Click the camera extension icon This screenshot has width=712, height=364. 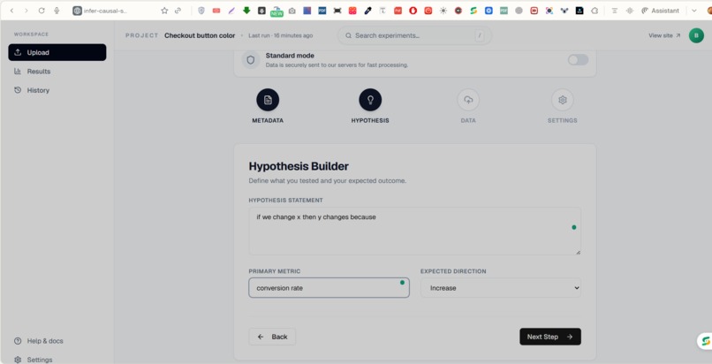(x=292, y=11)
